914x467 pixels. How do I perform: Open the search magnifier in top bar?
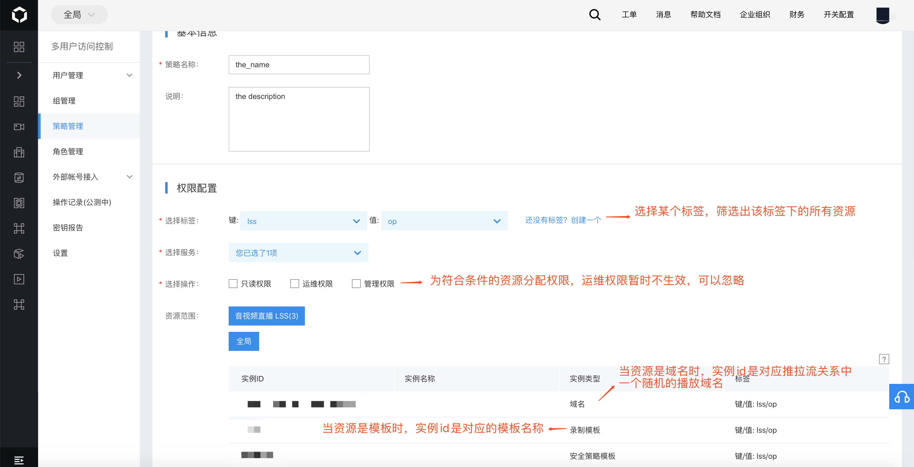tap(595, 15)
